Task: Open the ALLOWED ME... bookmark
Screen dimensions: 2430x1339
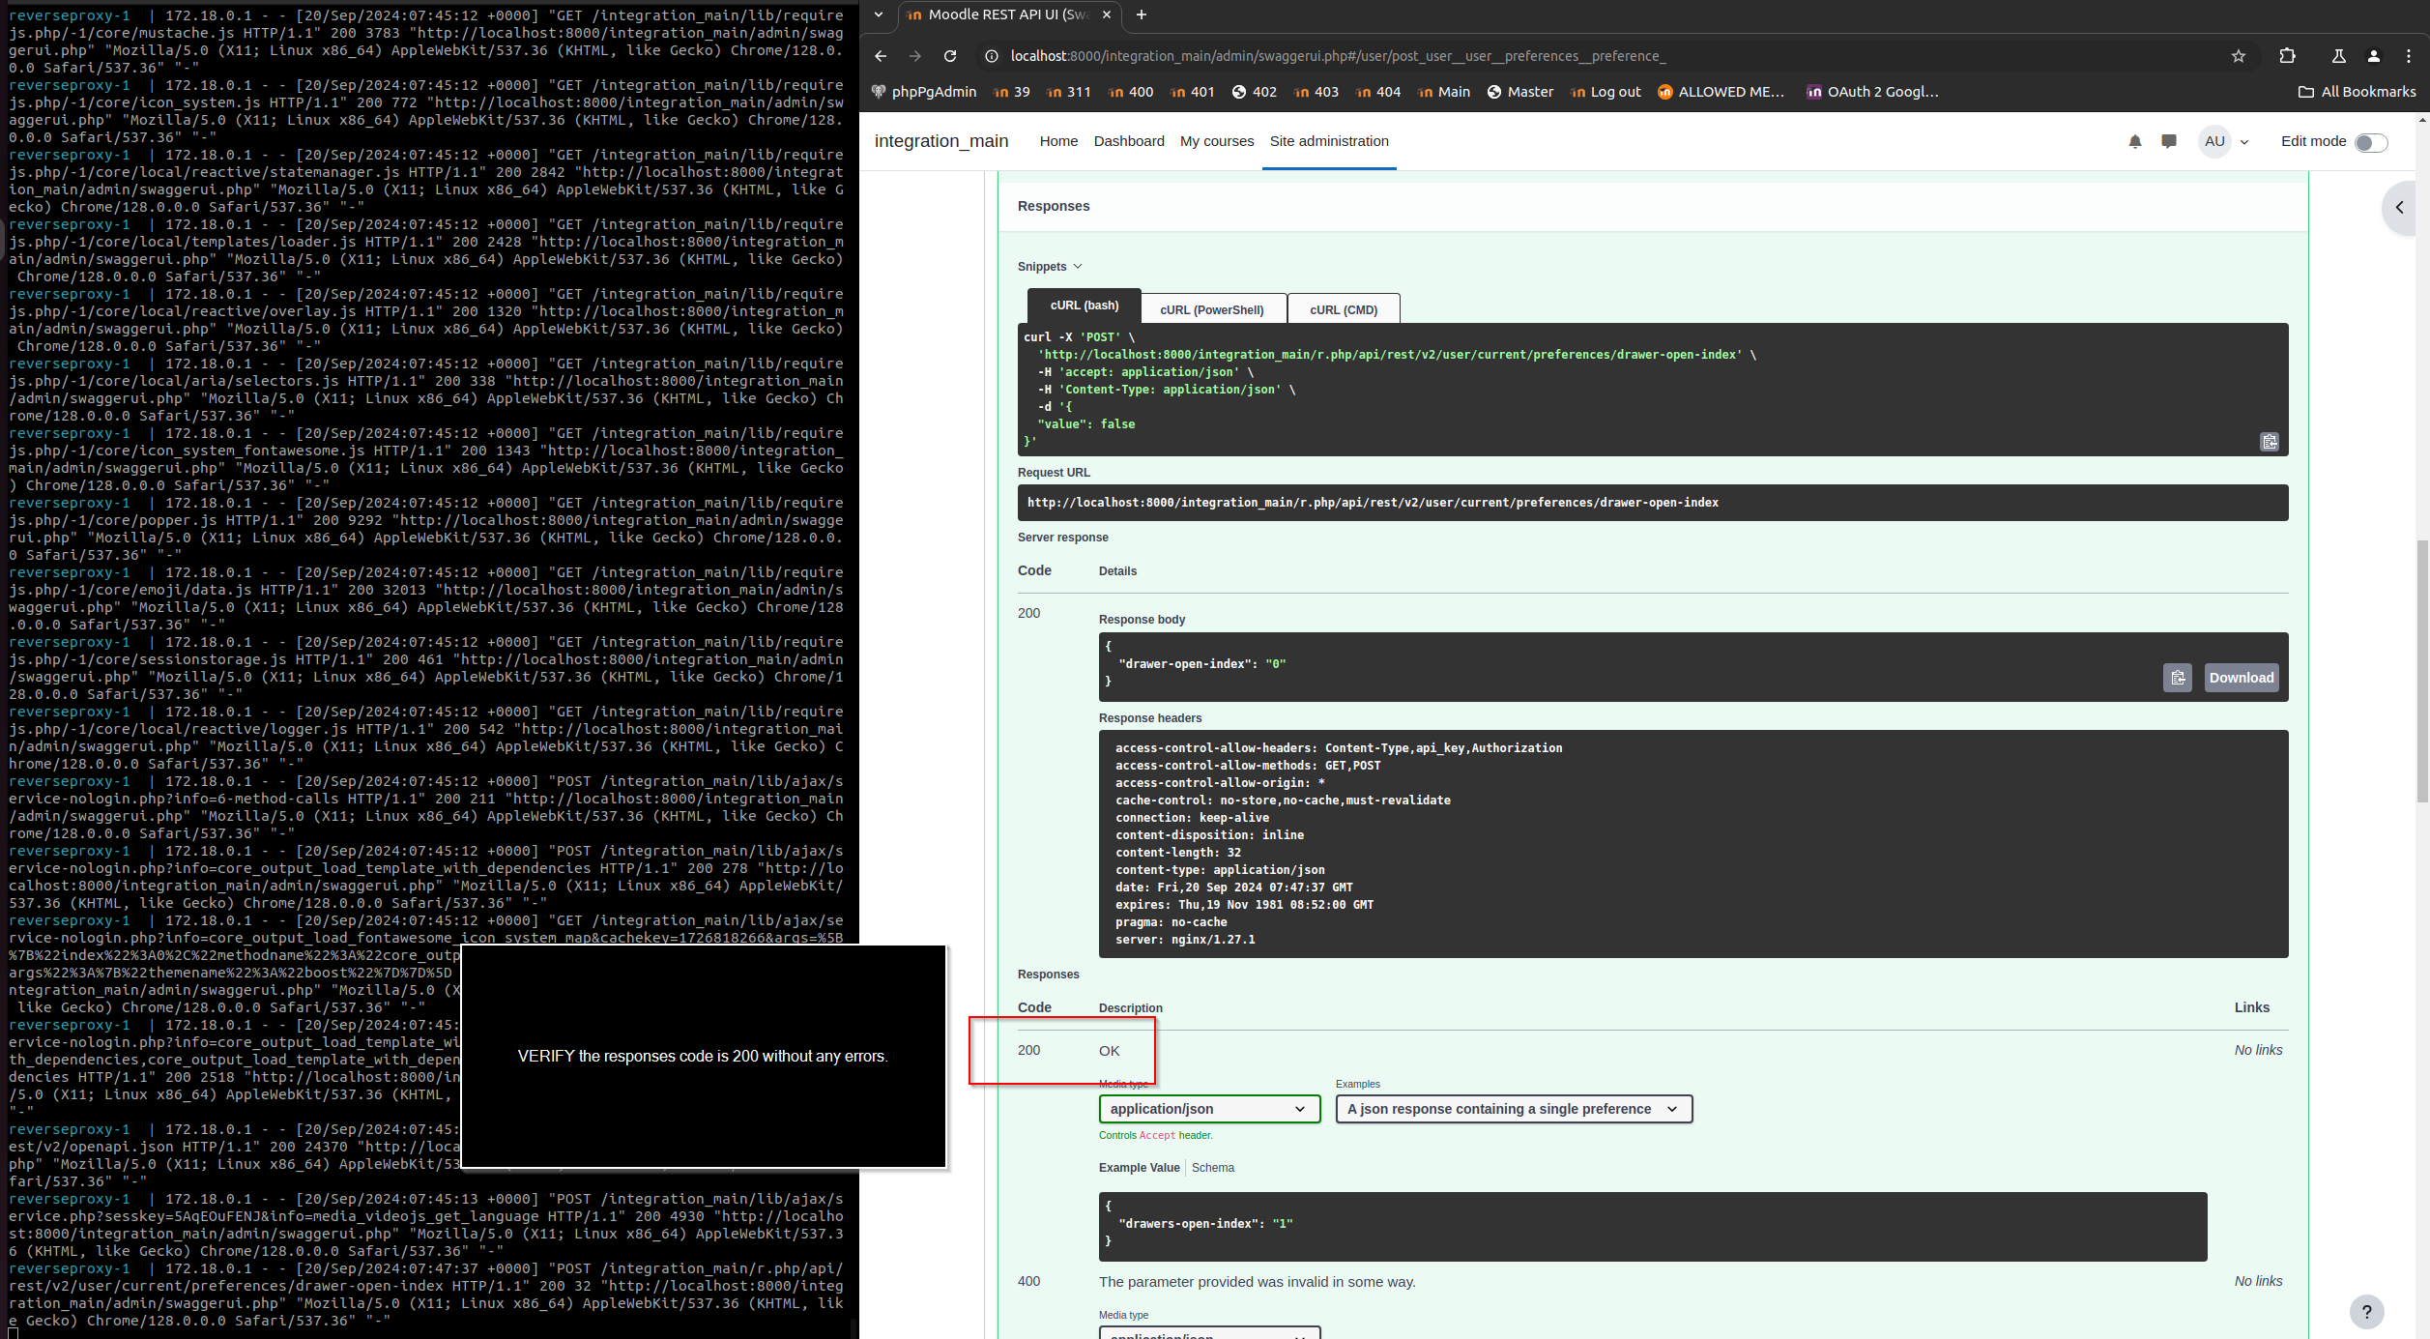Action: [x=1721, y=92]
